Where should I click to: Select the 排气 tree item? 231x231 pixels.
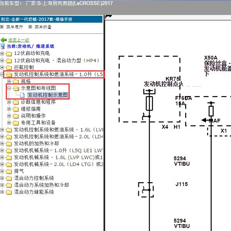tap(19, 171)
